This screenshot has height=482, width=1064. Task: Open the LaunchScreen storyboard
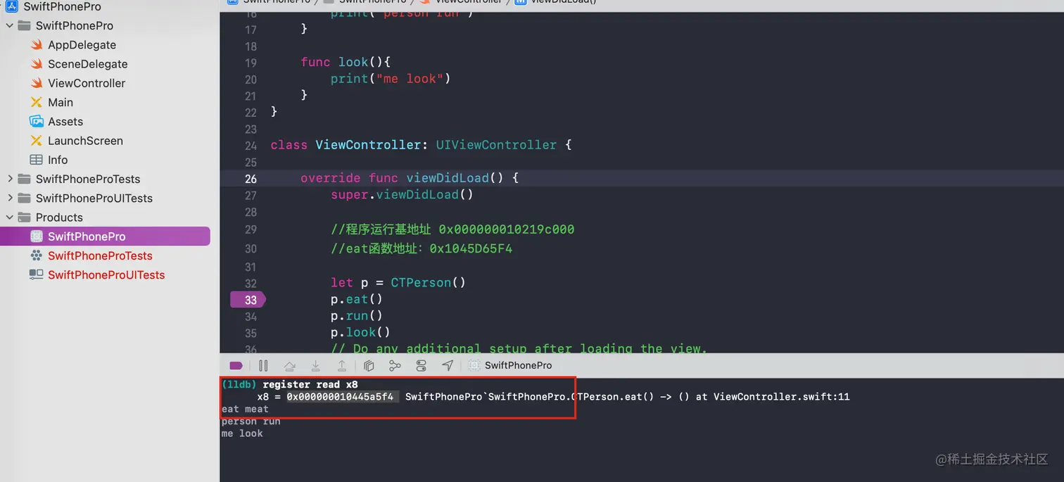coord(85,141)
